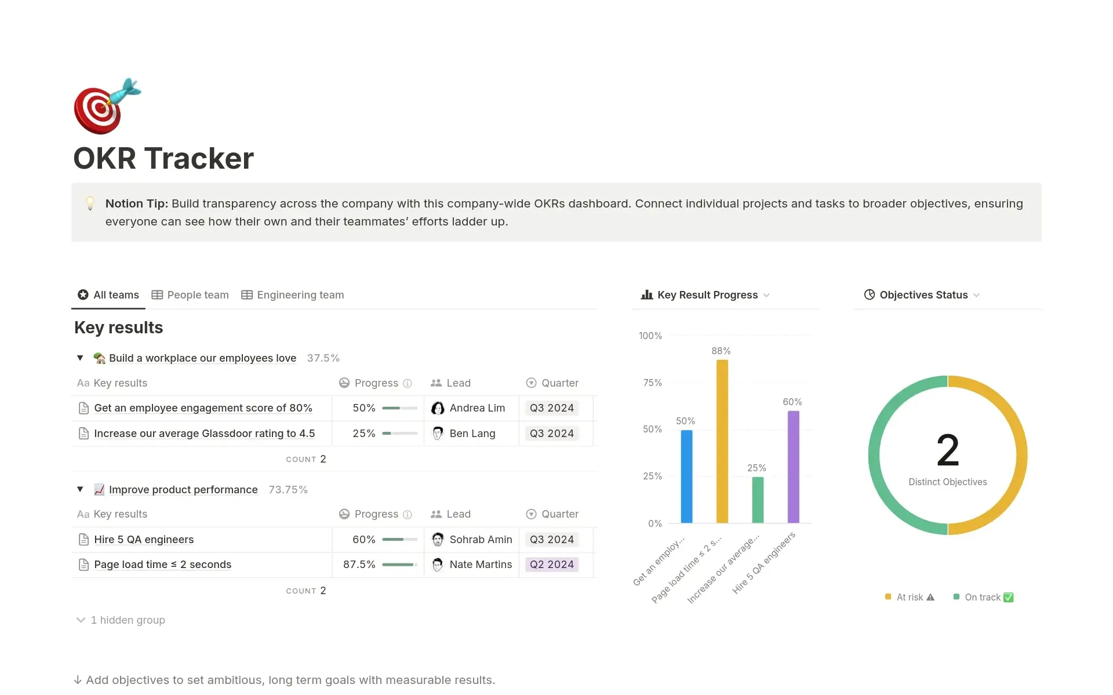Viewport: 1113px width, 695px height.
Task: Click the table icon next to People team
Action: coord(157,295)
